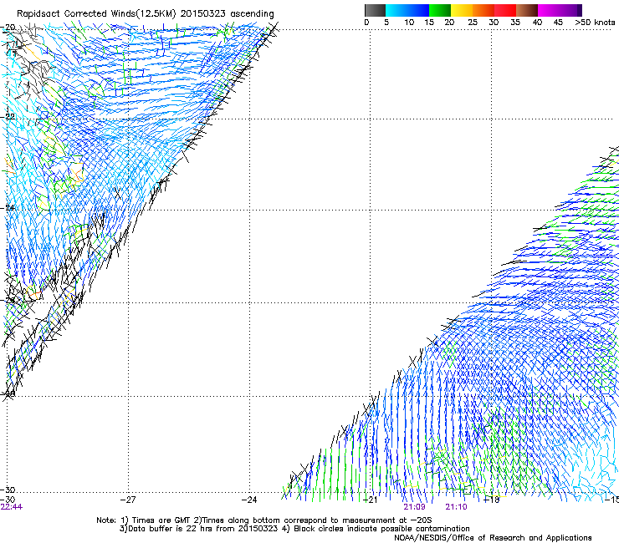This screenshot has height=543, width=619.
Task: Click the ">50 knots" legend label
Action: click(x=595, y=23)
